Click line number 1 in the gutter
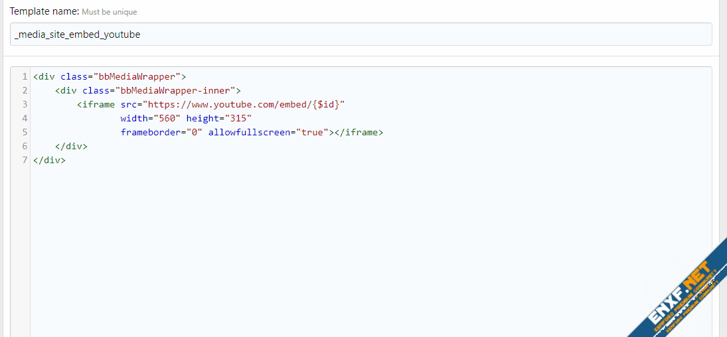 tap(25, 76)
